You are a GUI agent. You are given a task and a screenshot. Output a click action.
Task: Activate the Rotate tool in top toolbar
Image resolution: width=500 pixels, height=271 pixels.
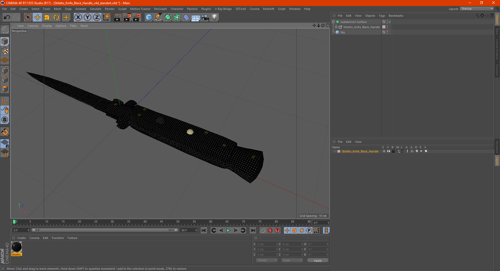pyautogui.click(x=56, y=17)
